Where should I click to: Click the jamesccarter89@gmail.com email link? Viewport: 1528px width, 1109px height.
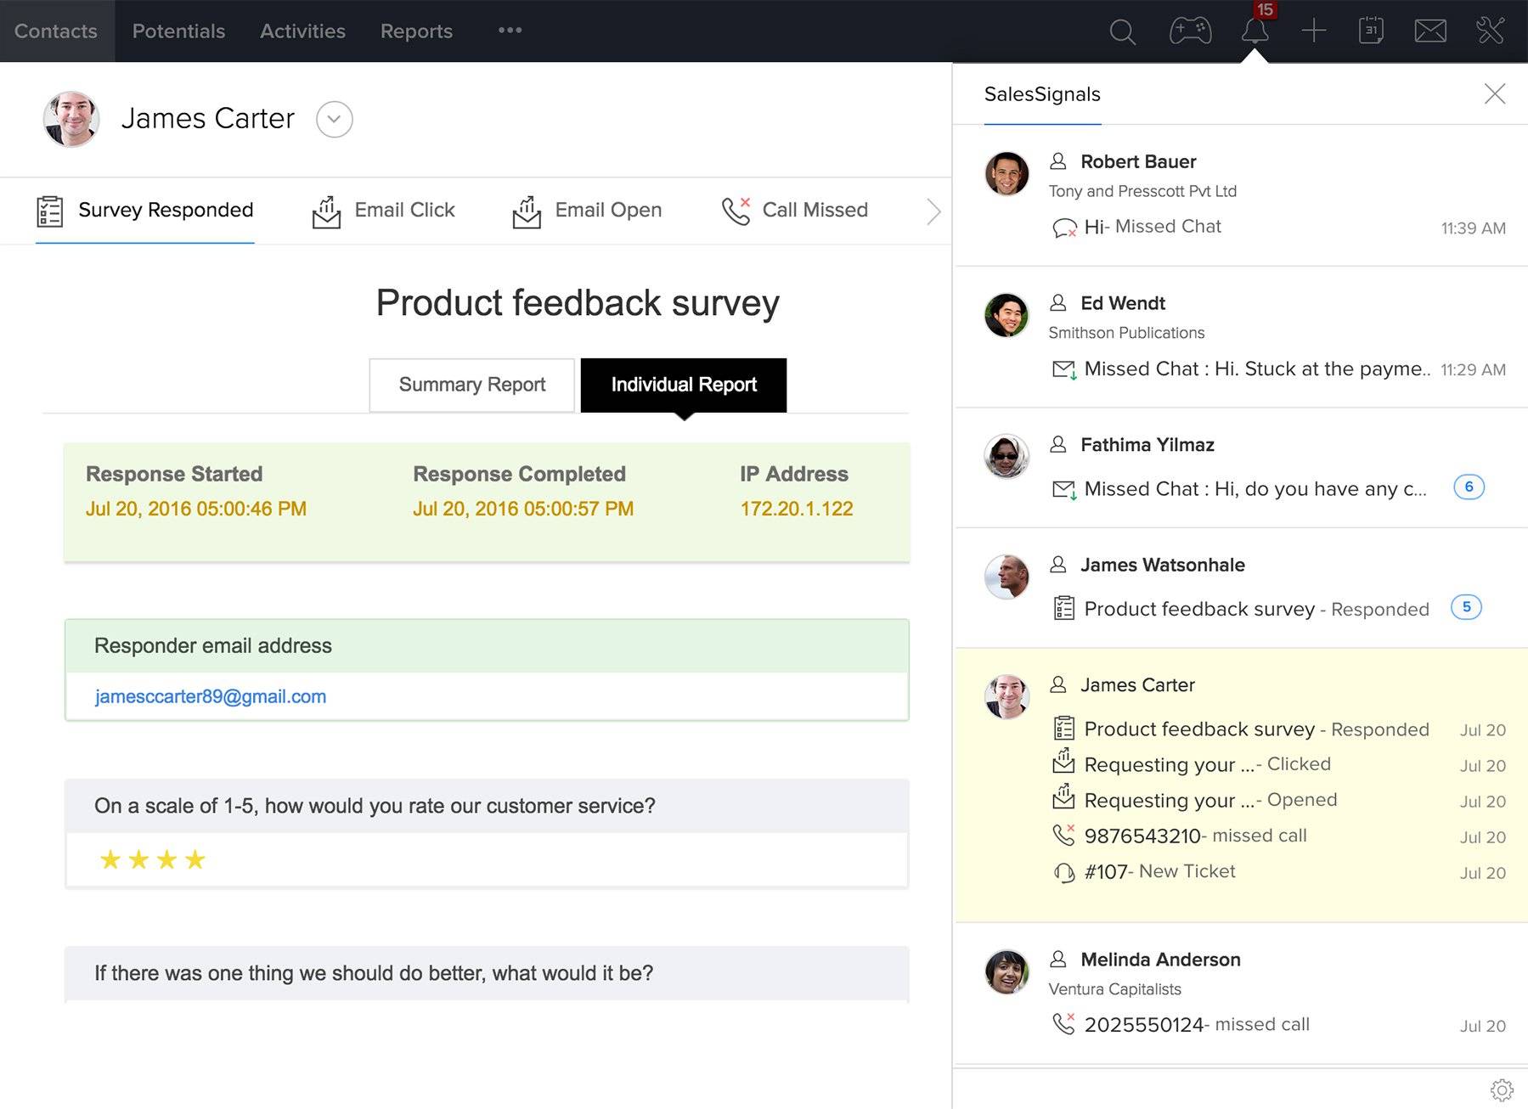point(209,696)
